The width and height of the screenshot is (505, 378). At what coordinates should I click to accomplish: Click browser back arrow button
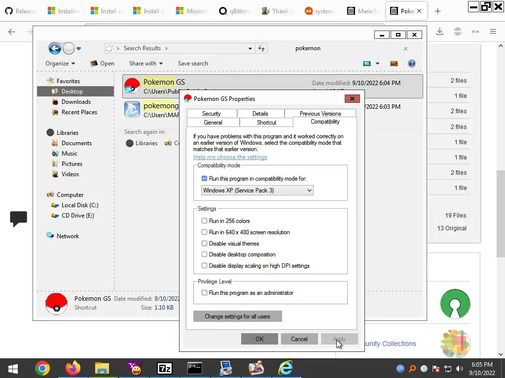[12, 31]
